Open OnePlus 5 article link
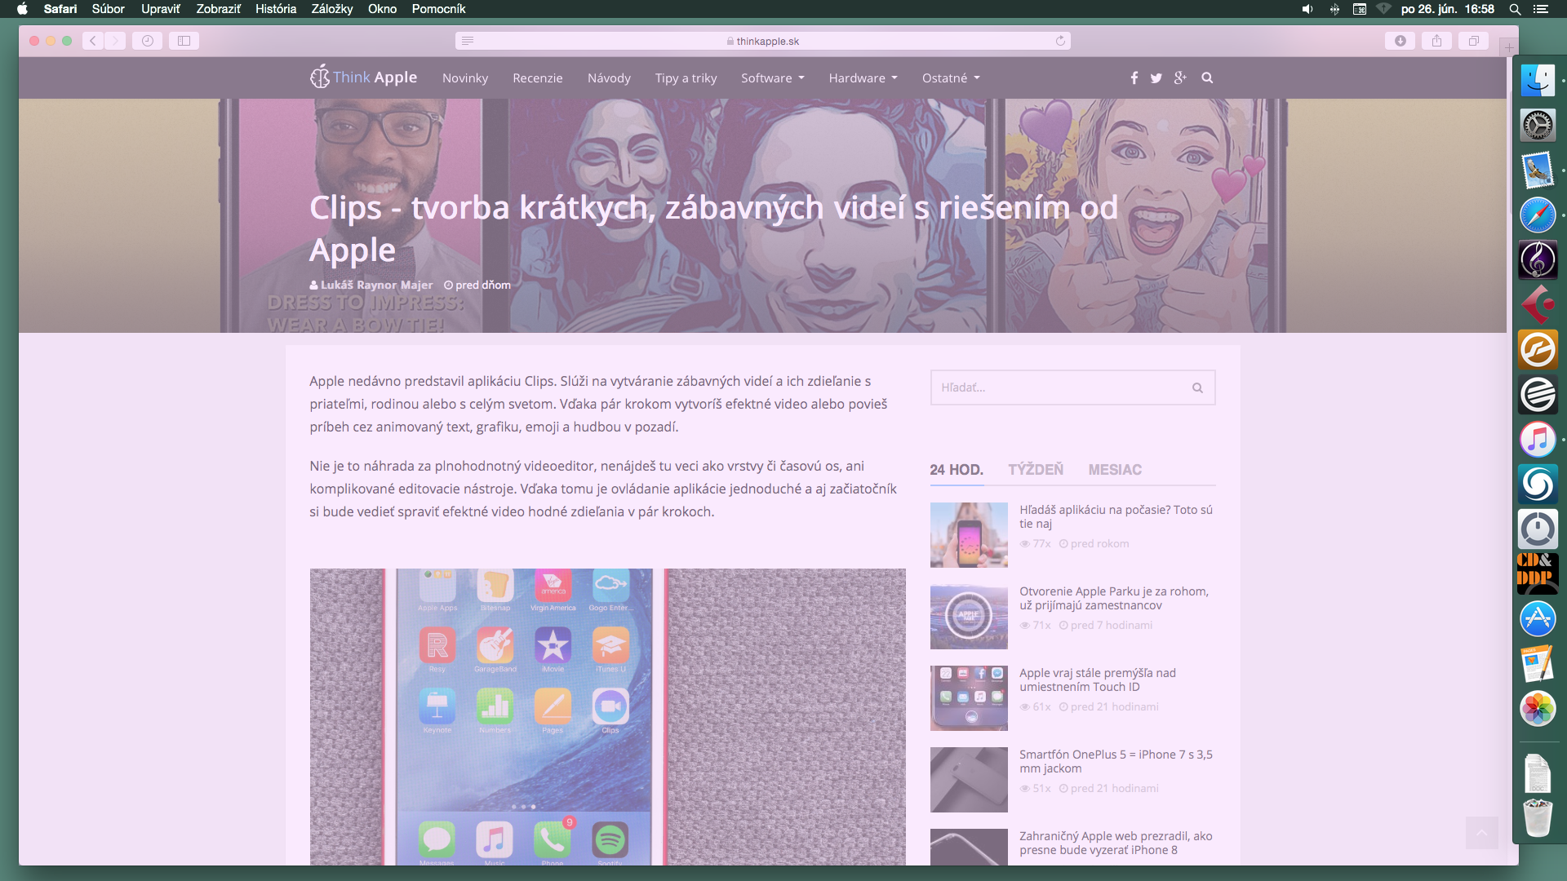This screenshot has width=1567, height=881. coord(1116,762)
